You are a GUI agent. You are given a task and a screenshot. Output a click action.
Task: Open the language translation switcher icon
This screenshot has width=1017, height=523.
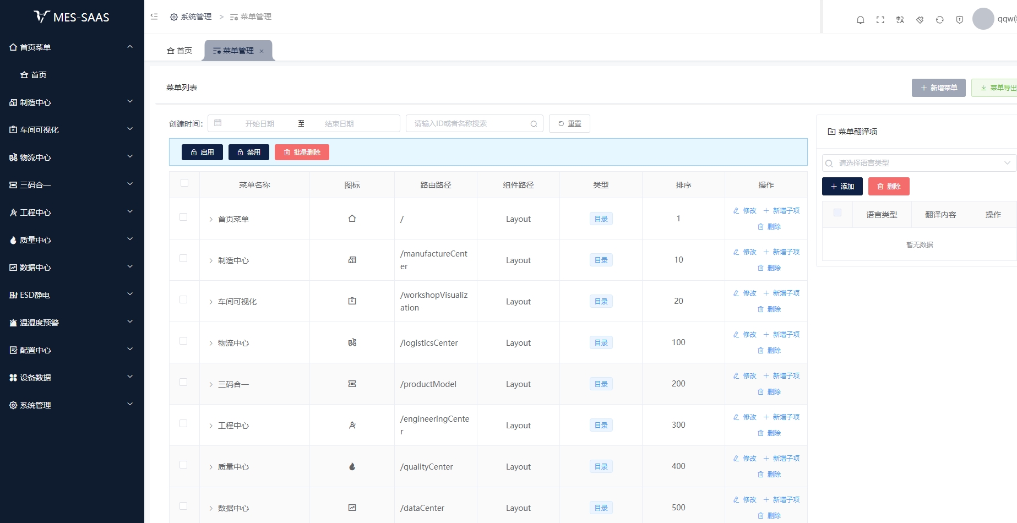tap(900, 20)
